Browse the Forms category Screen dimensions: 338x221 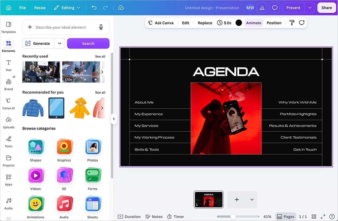[x=92, y=179]
